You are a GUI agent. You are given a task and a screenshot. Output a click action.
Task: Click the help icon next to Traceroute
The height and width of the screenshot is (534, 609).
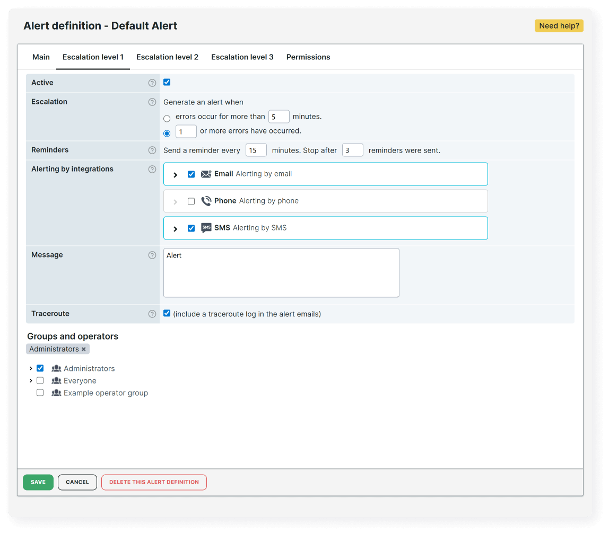(x=152, y=314)
